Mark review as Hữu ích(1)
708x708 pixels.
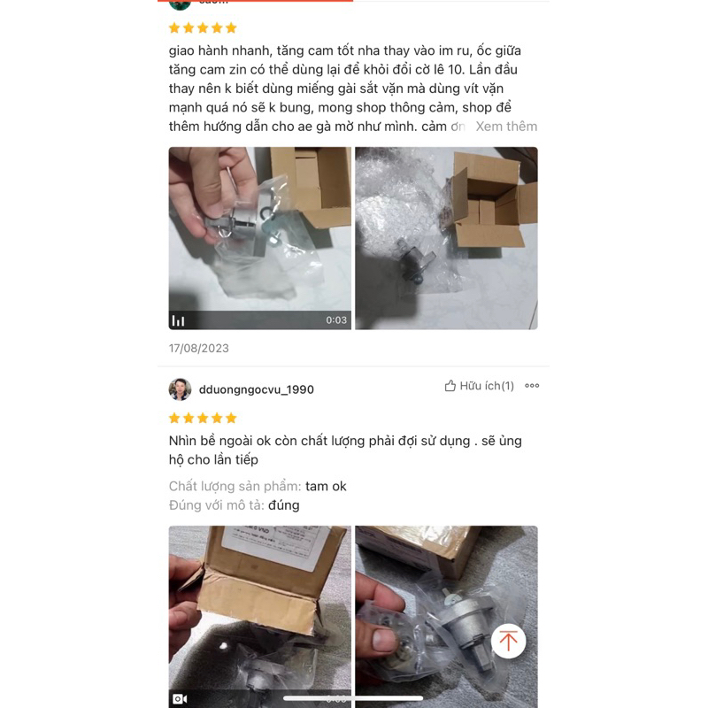480,386
